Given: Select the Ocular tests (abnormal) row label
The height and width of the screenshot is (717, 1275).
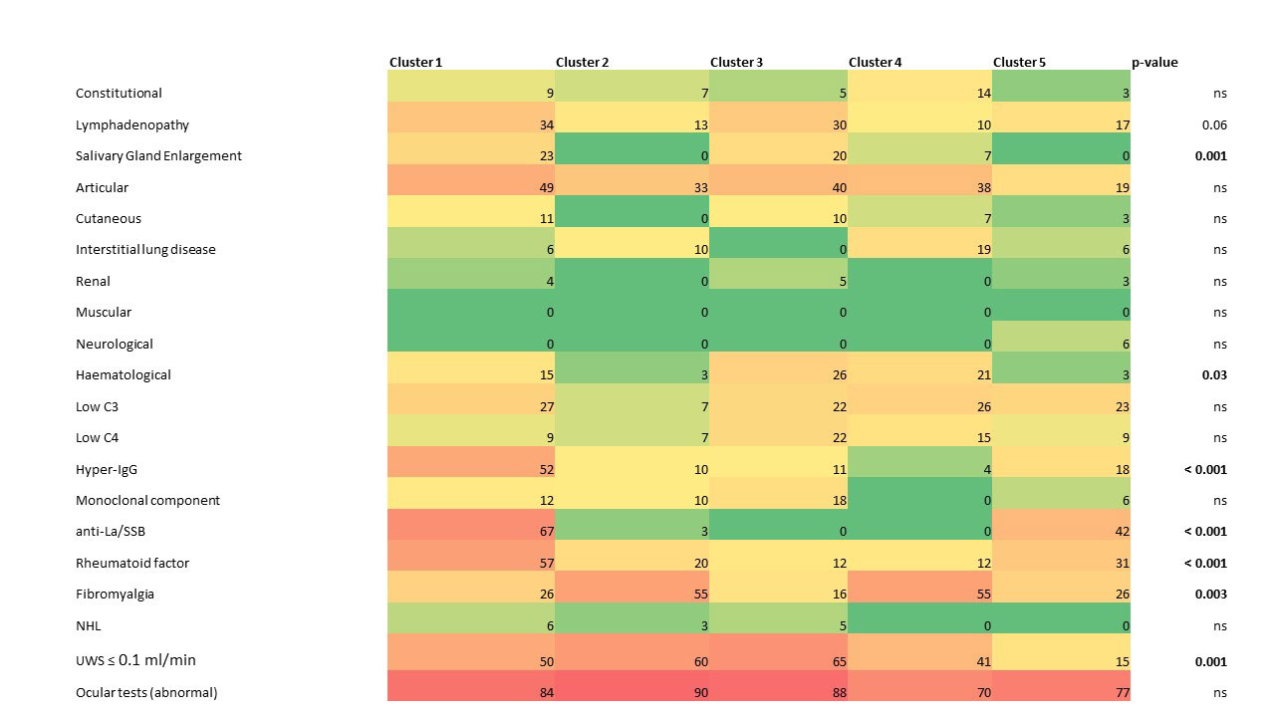Looking at the screenshot, I should pyautogui.click(x=146, y=693).
